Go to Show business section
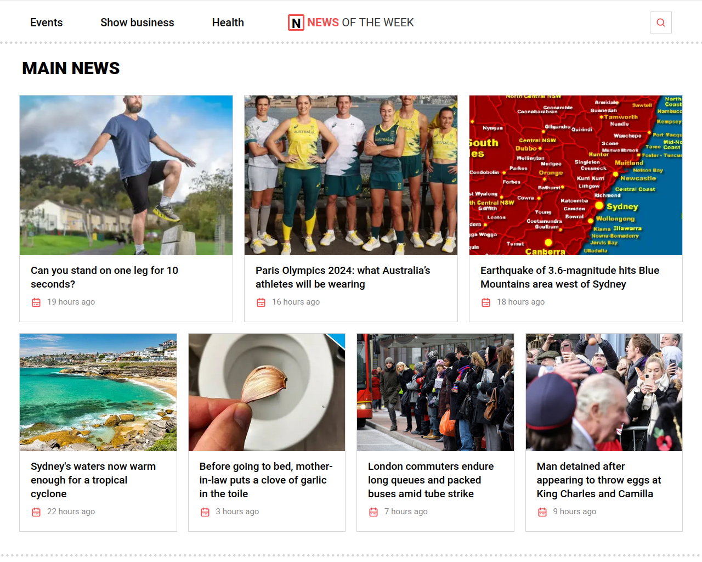Screen dimensions: 702x562 (137, 23)
